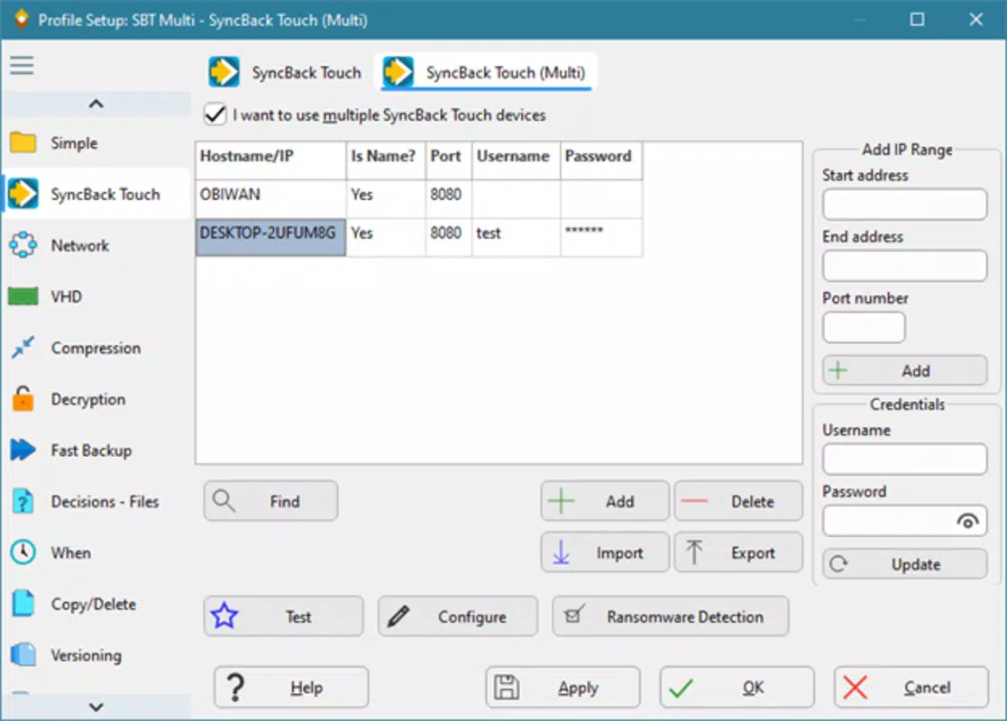Toggle multiple SyncBack Touch devices checkbox

[x=215, y=115]
